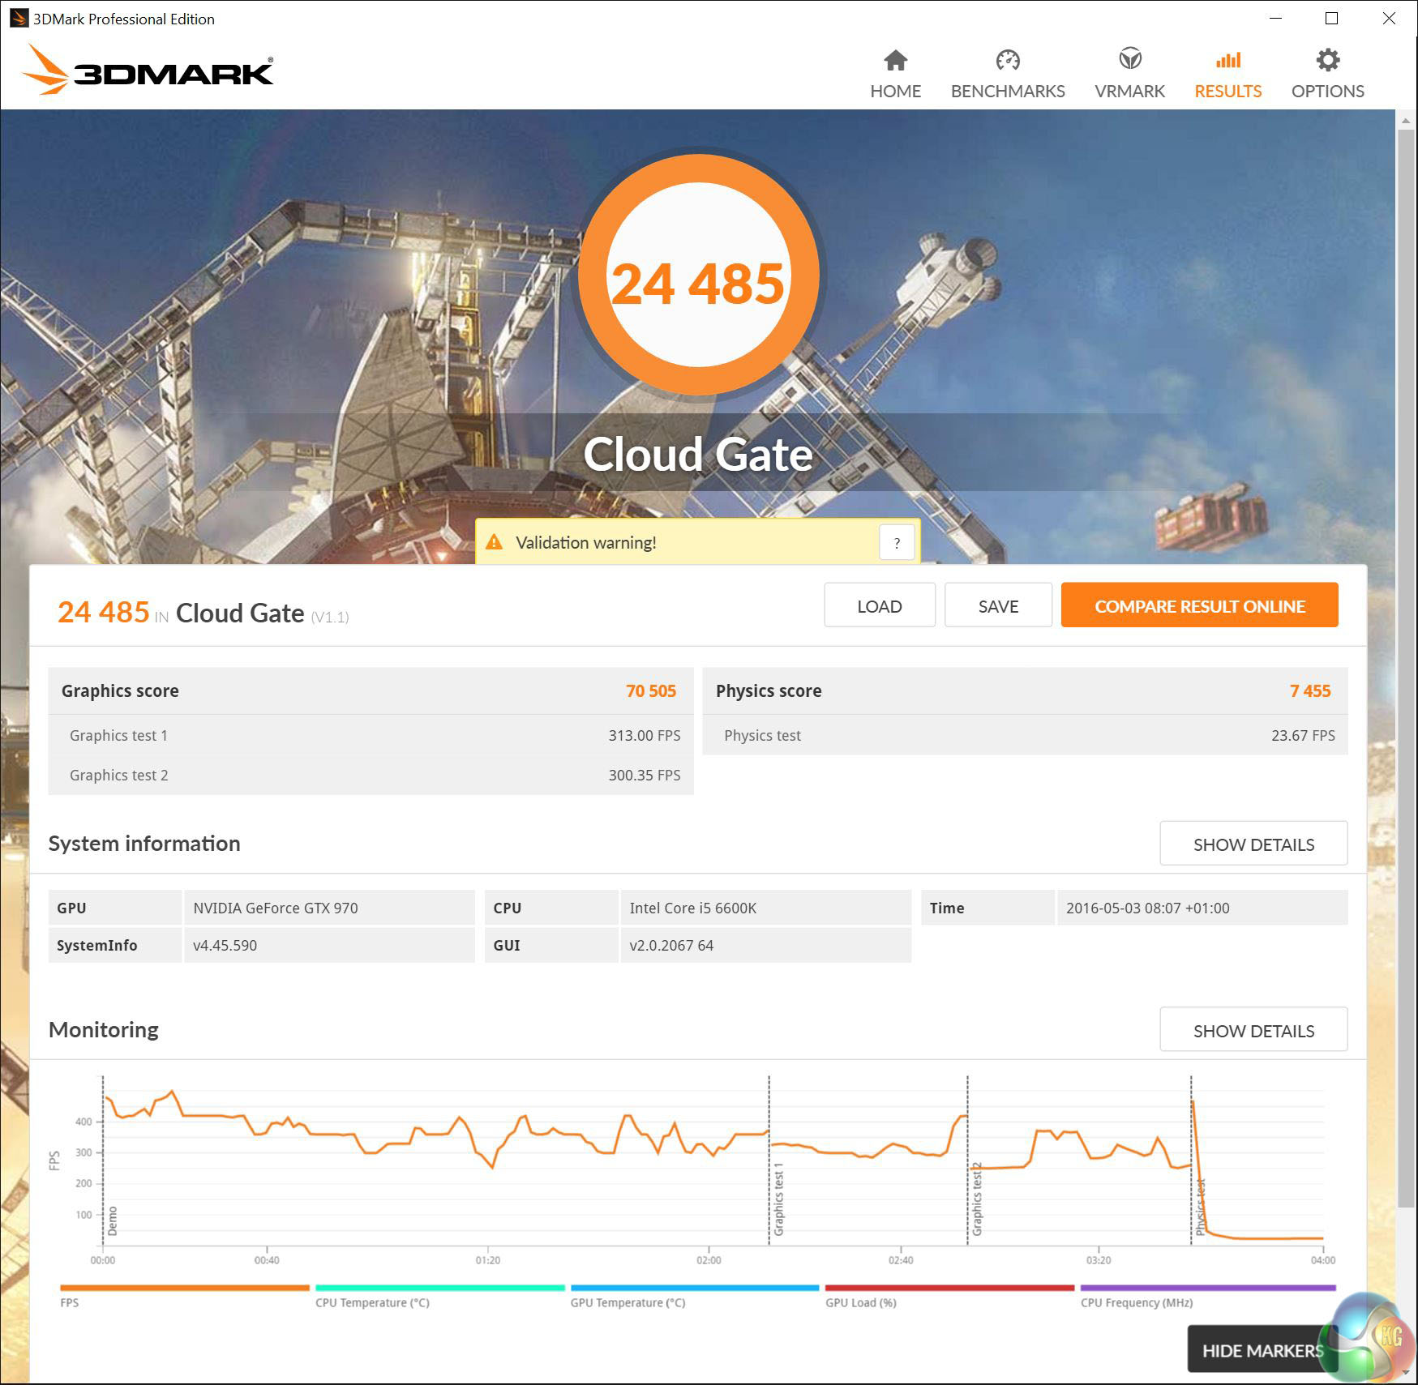Click the Graphics test 2 chart marker
The width and height of the screenshot is (1418, 1385).
pos(977,1199)
